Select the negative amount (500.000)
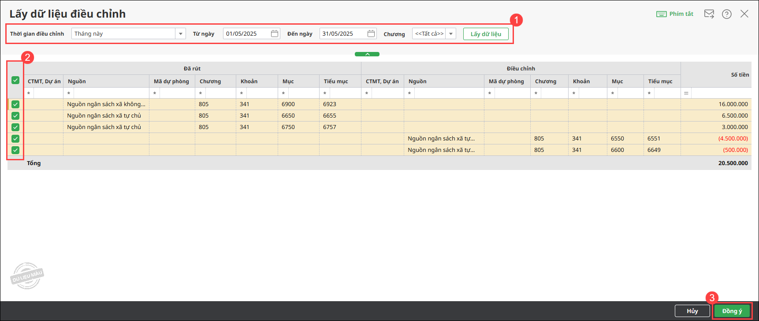The image size is (759, 321). [716, 150]
